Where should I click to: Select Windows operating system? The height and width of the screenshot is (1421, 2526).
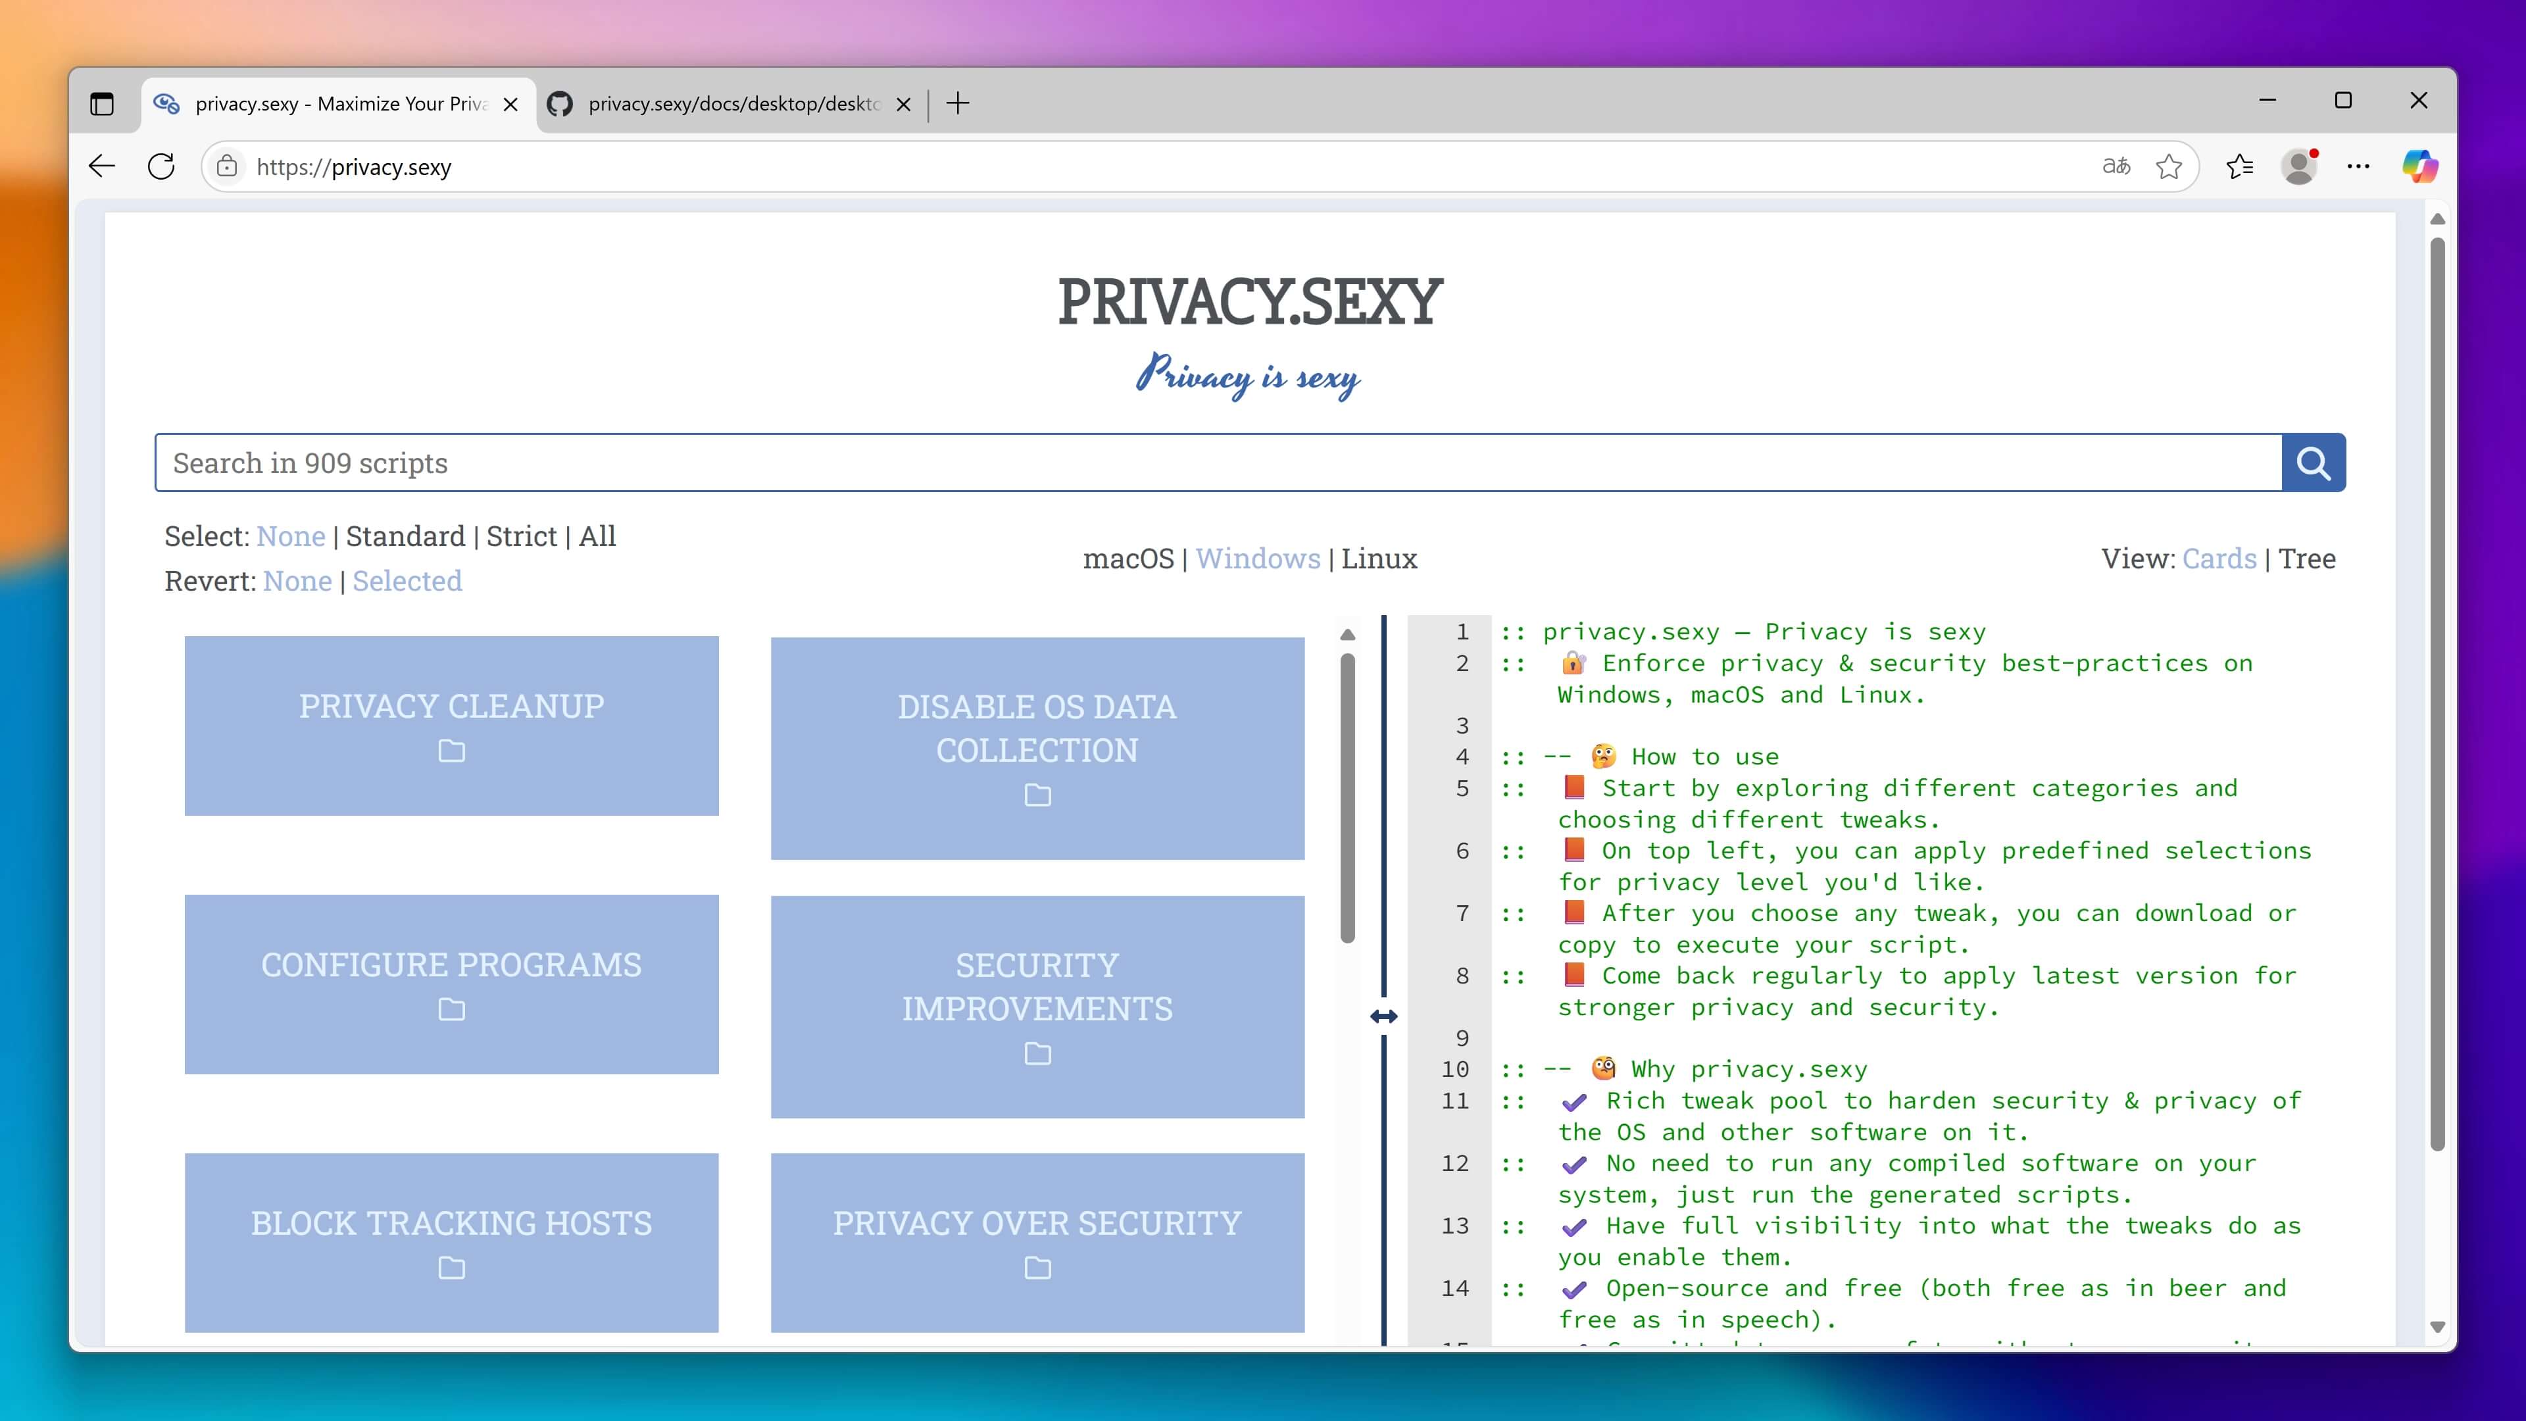point(1258,559)
